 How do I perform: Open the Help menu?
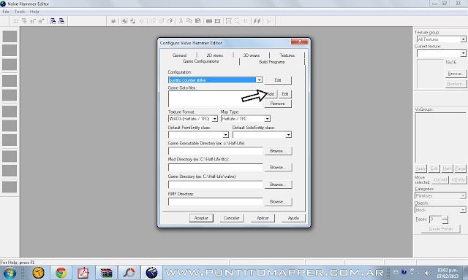point(34,12)
